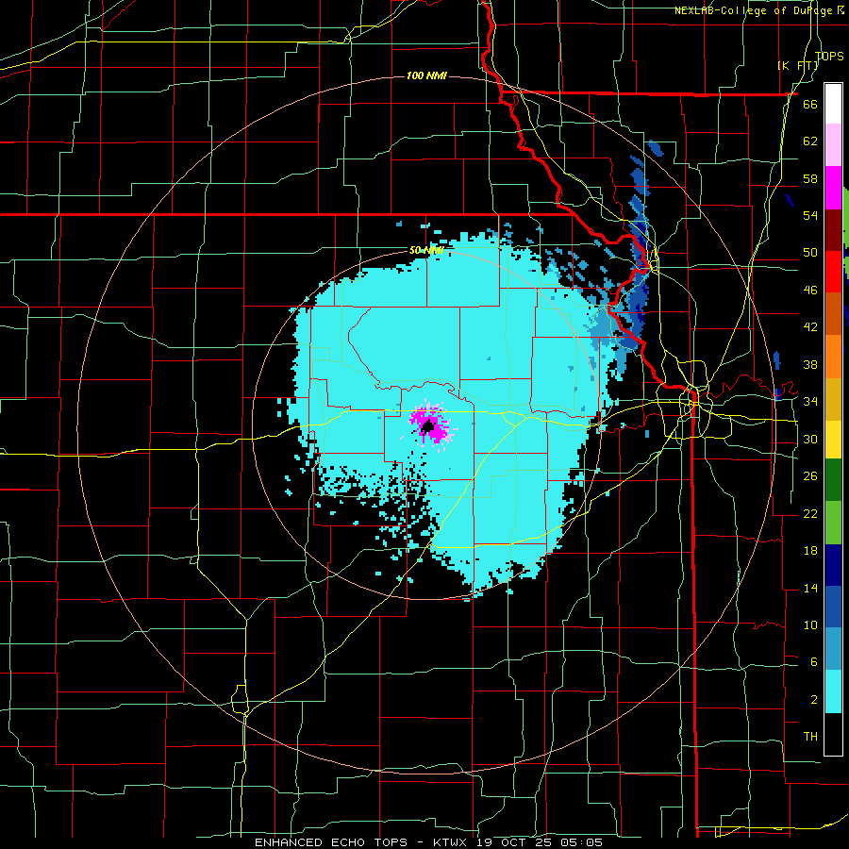
Task: Click the light green swatch between 18 and 22
Action: (x=833, y=523)
